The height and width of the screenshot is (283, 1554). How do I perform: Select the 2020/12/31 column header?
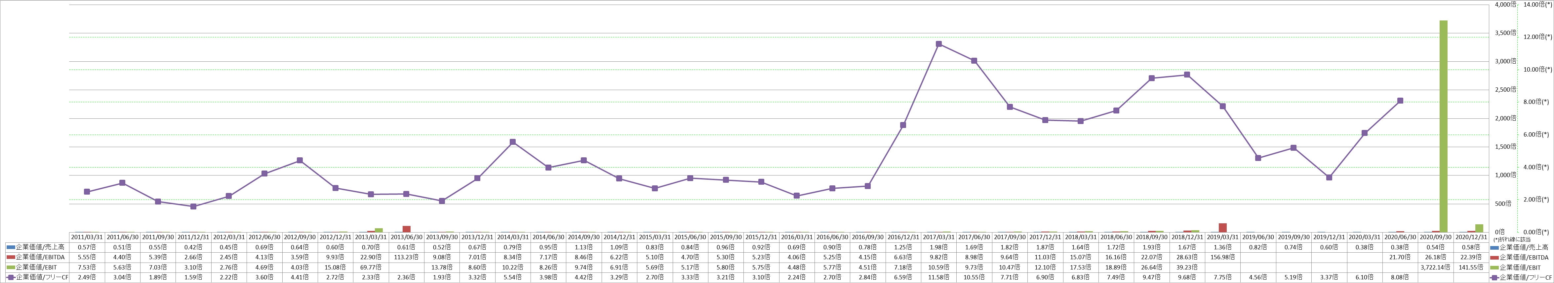point(1471,237)
